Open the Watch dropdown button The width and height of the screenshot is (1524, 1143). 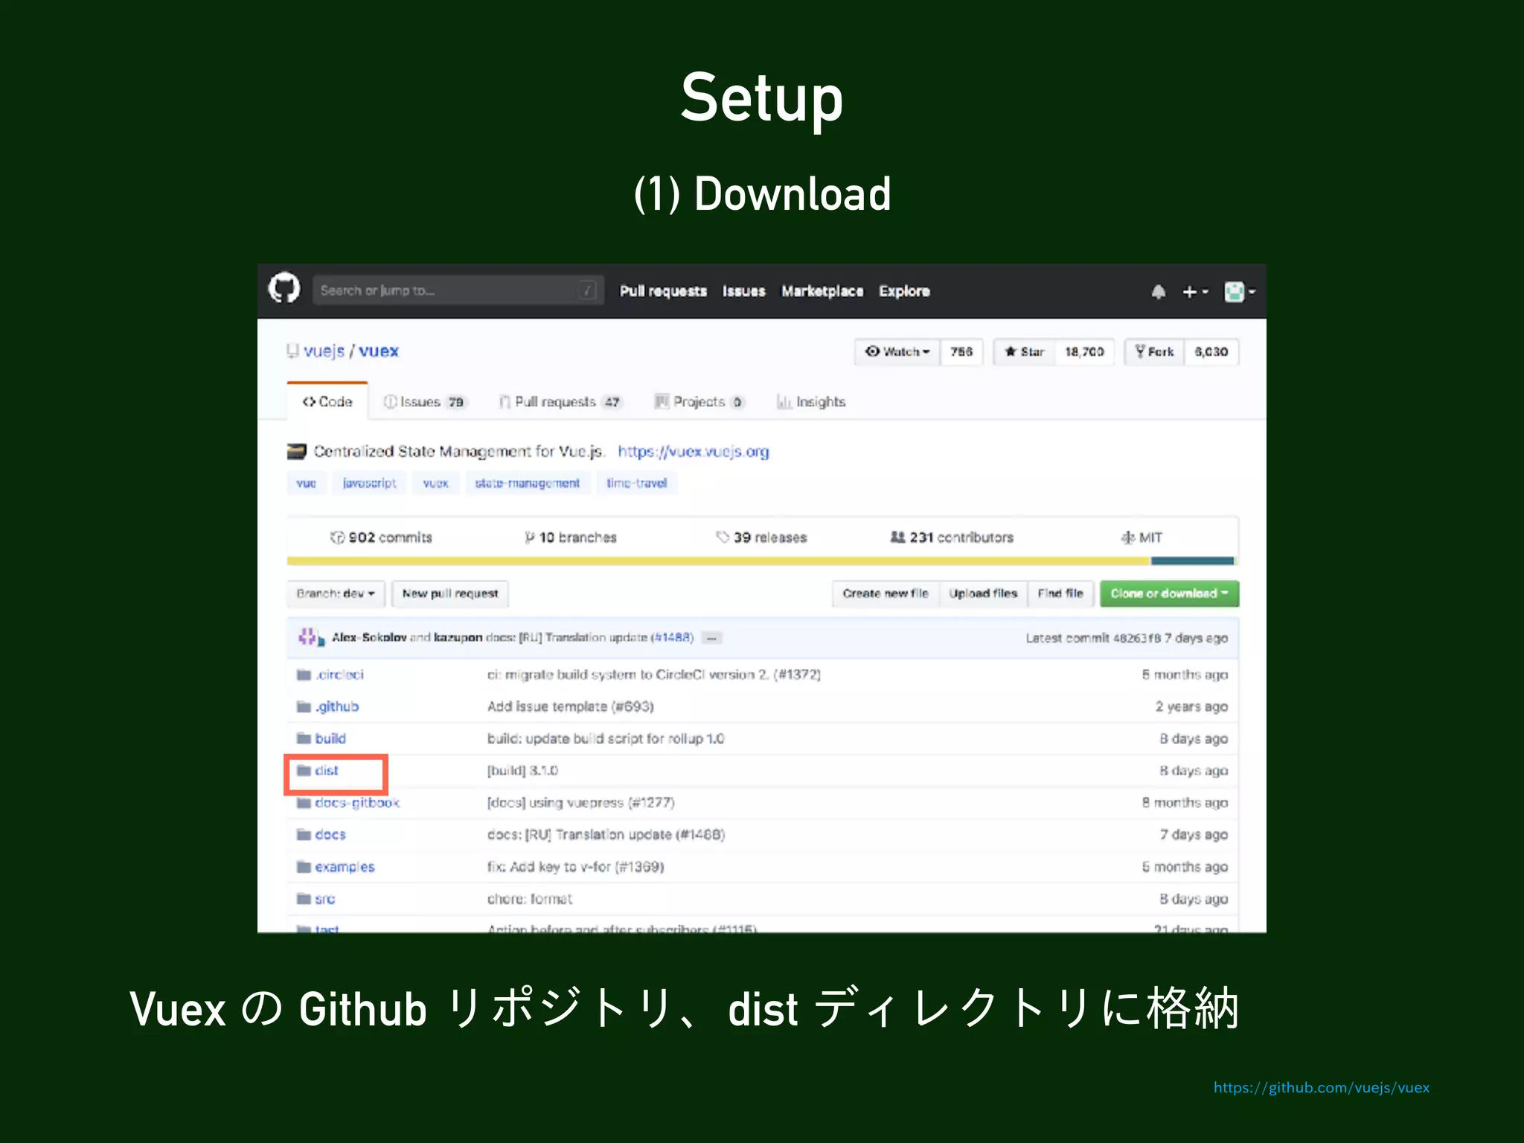point(897,351)
